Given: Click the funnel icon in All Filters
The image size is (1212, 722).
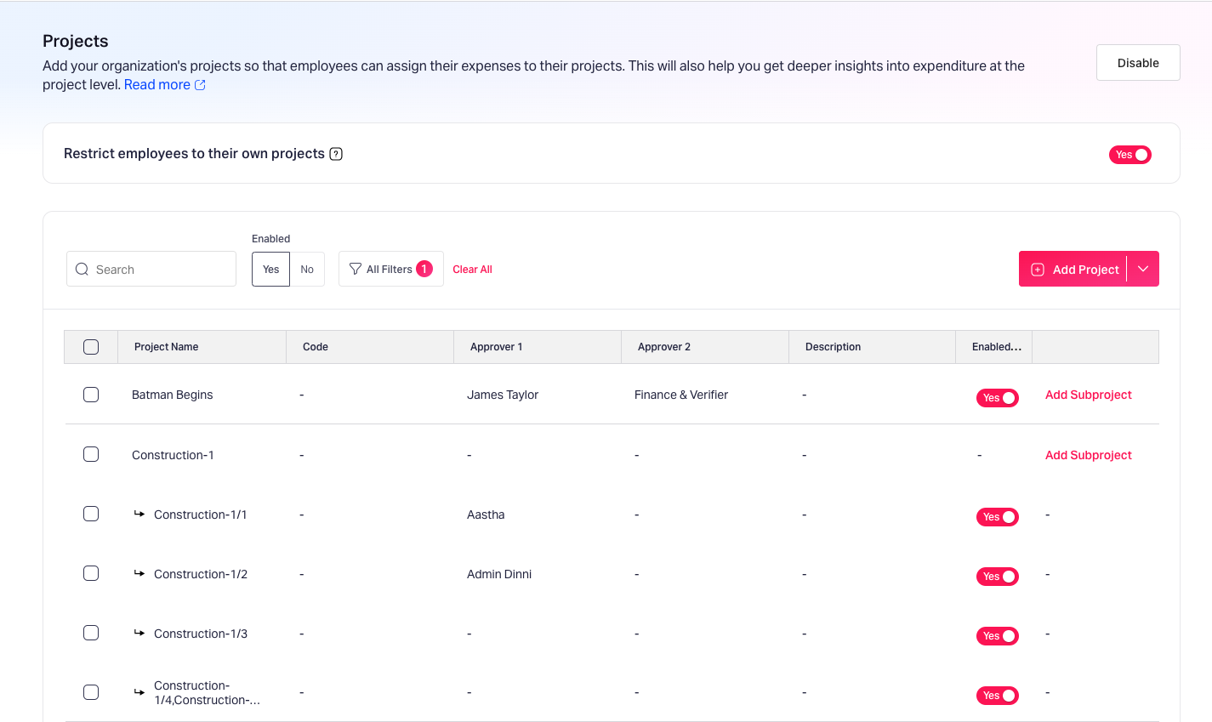Looking at the screenshot, I should (356, 269).
